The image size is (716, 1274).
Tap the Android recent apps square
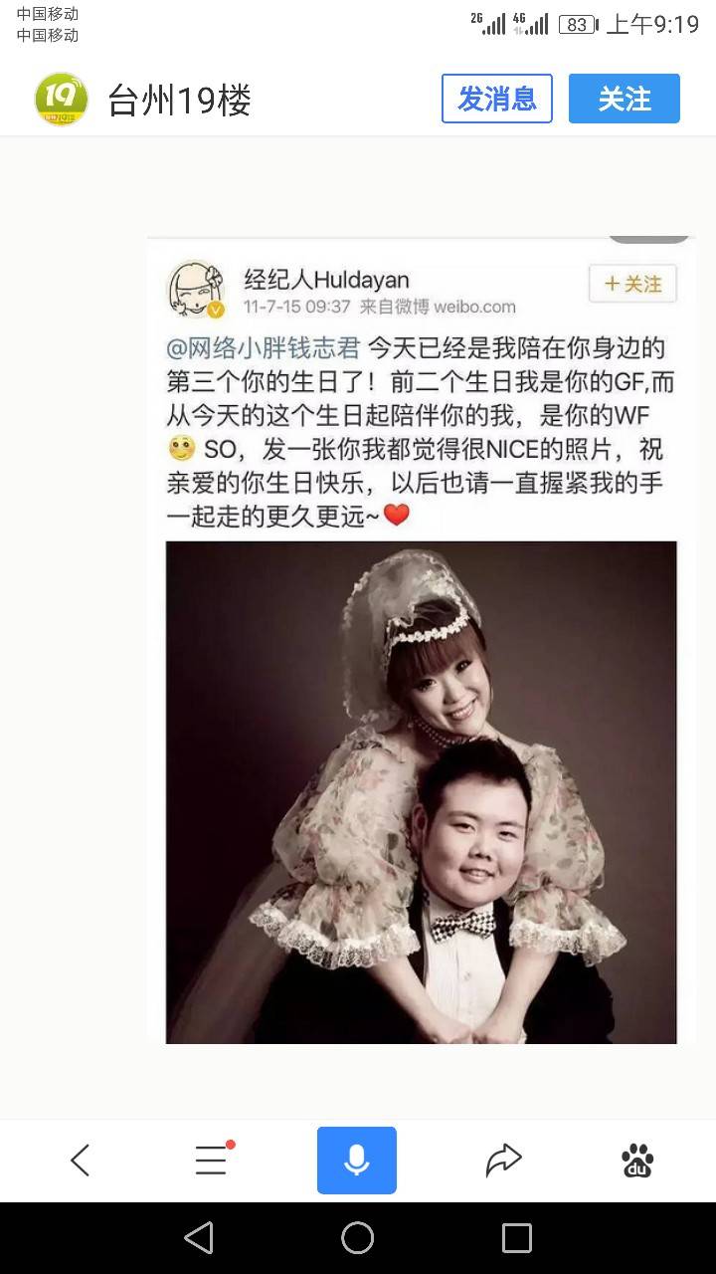(517, 1238)
